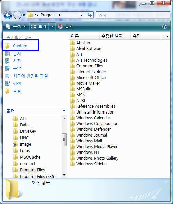This screenshot has height=204, width=173.
Task: Sort by the 유형 type column header
Action: point(146,36)
